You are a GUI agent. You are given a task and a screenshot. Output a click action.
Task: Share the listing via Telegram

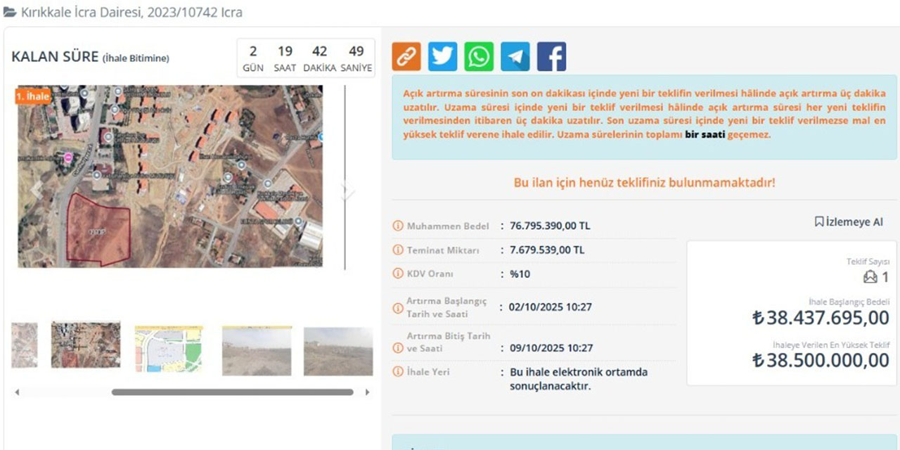pyautogui.click(x=515, y=57)
